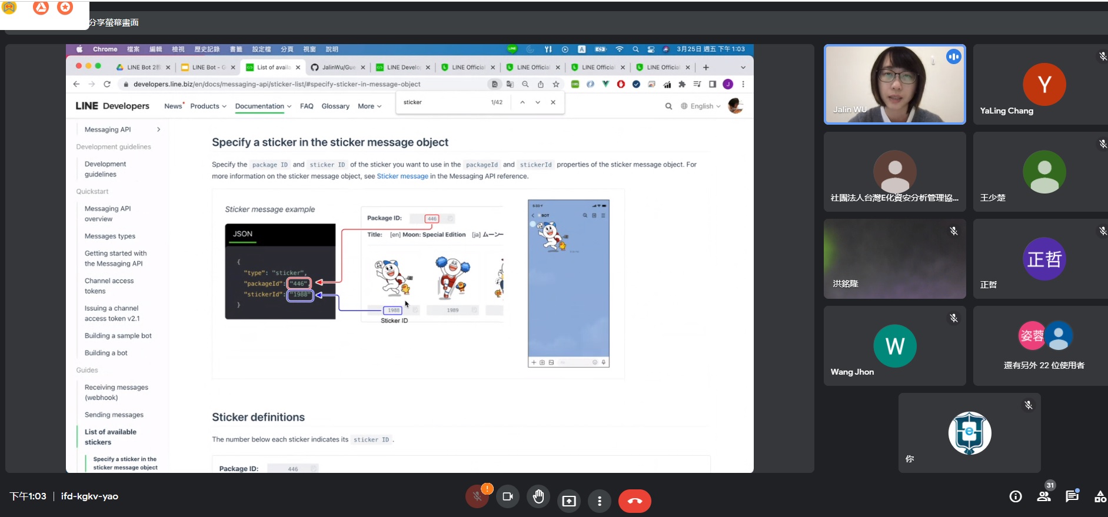The height and width of the screenshot is (517, 1108).
Task: Follow Sticker message reference link
Action: click(x=402, y=176)
